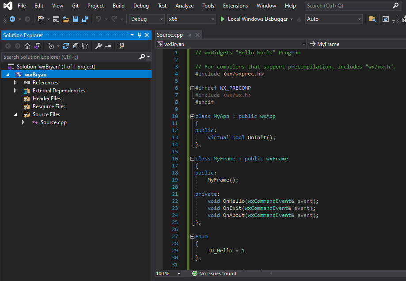Open the MyFrame member navigation box

pos(357,44)
